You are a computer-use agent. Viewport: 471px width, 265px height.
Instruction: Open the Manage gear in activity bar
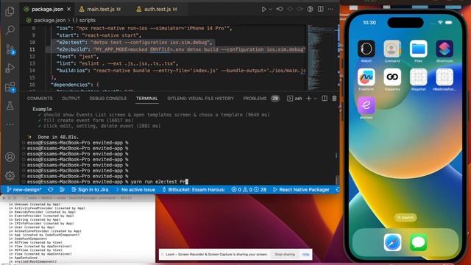point(10,175)
